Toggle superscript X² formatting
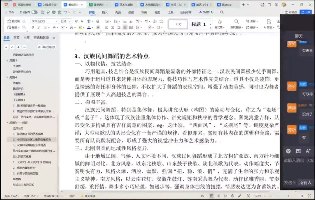Screen dimensions: 315x200 coord(63,27)
